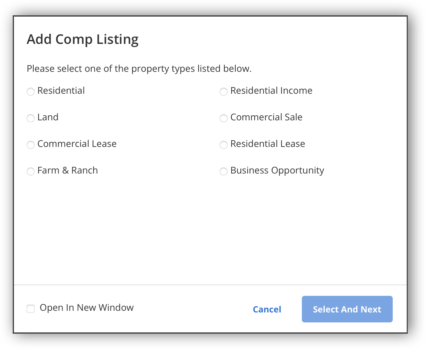
Task: Click the Residential Lease label text
Action: coord(268,144)
